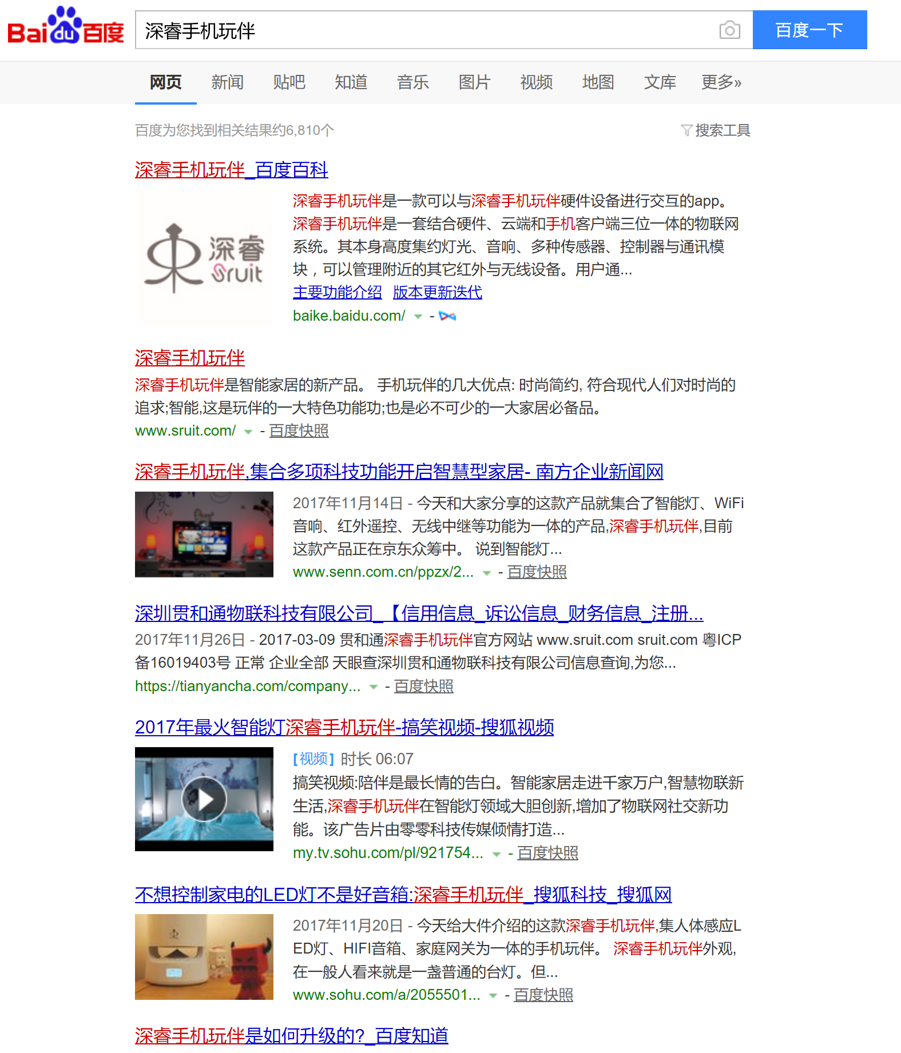The image size is (901, 1053).
Task: Click the result count text 约6,810个
Action: [303, 130]
